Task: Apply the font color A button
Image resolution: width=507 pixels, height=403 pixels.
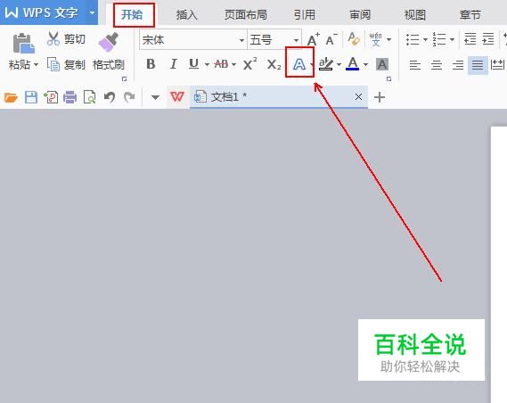Action: point(353,63)
